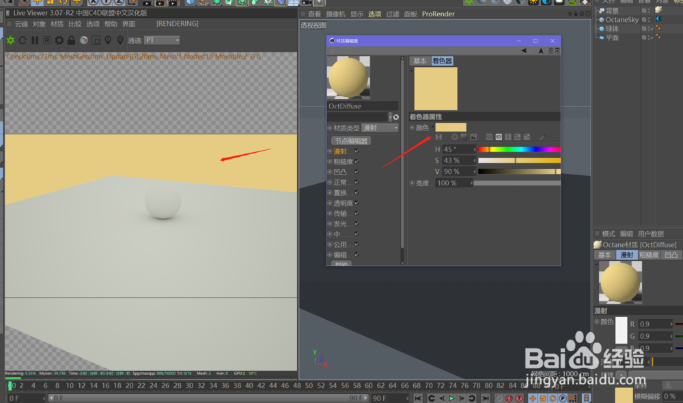
Task: Click the spectrum mode icon under color
Action: 464,137
